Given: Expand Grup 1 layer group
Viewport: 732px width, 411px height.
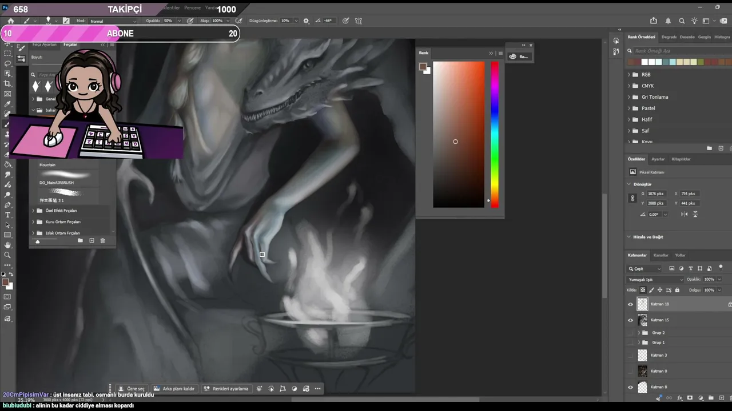Looking at the screenshot, I should pyautogui.click(x=639, y=342).
